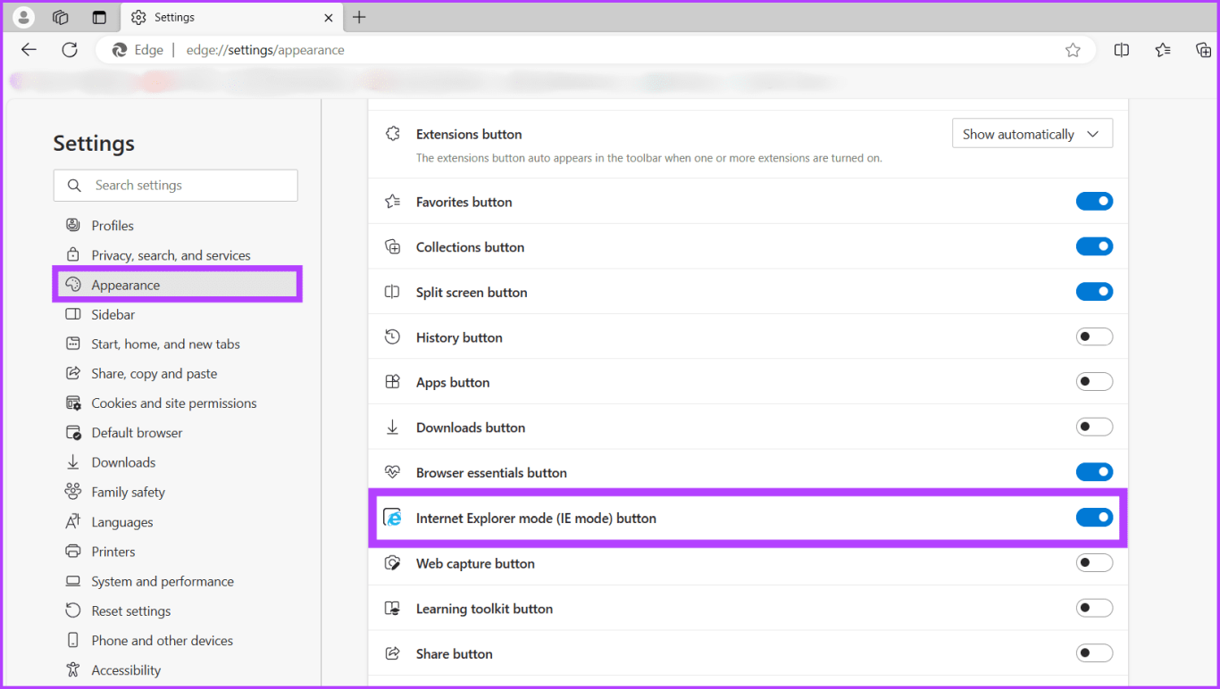Open a new tab with plus button
1220x689 pixels.
(x=359, y=17)
